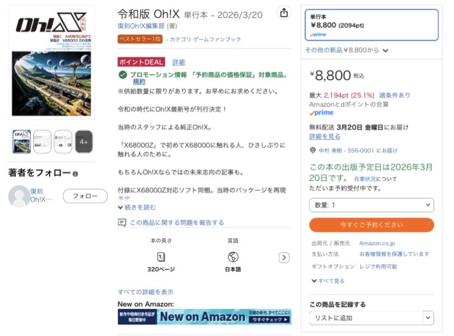Click the 今すぐご予約ください pre-order button
The width and height of the screenshot is (454, 336).
coord(372,225)
